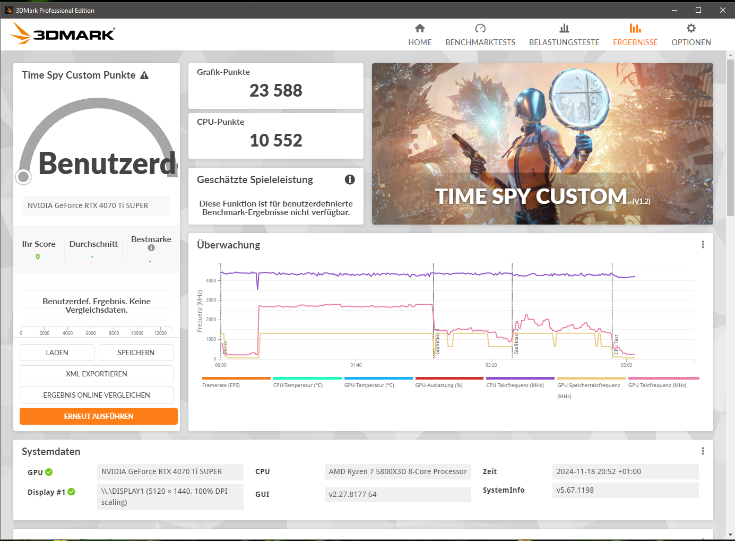This screenshot has height=541, width=735.
Task: Open the Überwachung three-dot menu
Action: click(x=703, y=245)
